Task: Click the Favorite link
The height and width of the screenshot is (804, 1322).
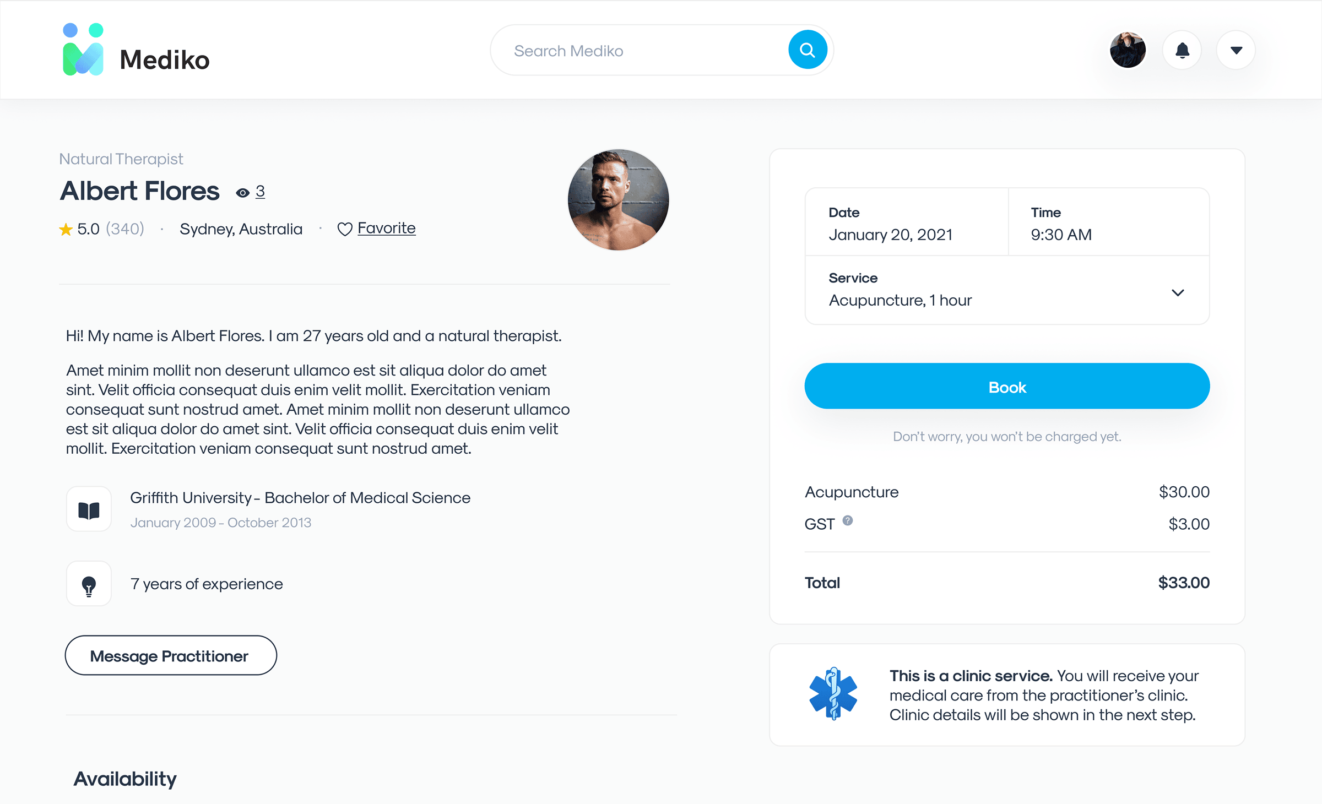Action: (387, 228)
